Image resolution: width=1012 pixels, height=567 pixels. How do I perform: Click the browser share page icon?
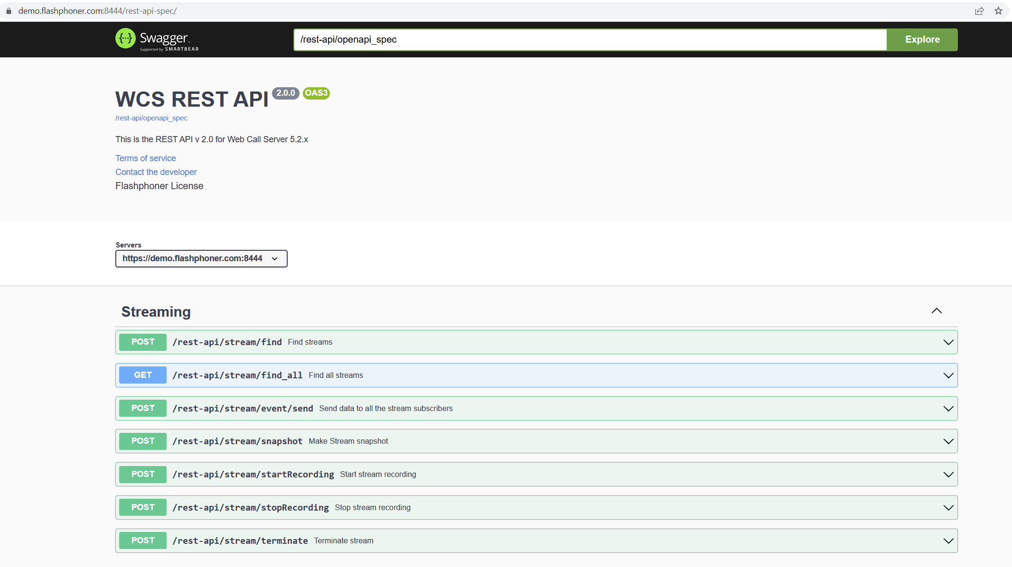click(x=979, y=11)
